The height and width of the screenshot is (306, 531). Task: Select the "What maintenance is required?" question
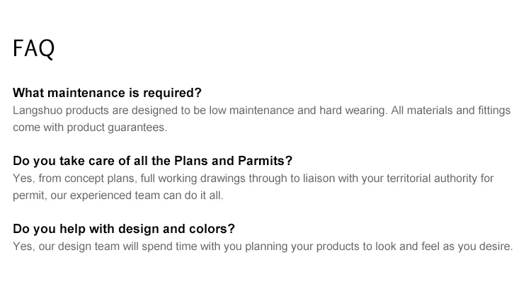point(107,93)
